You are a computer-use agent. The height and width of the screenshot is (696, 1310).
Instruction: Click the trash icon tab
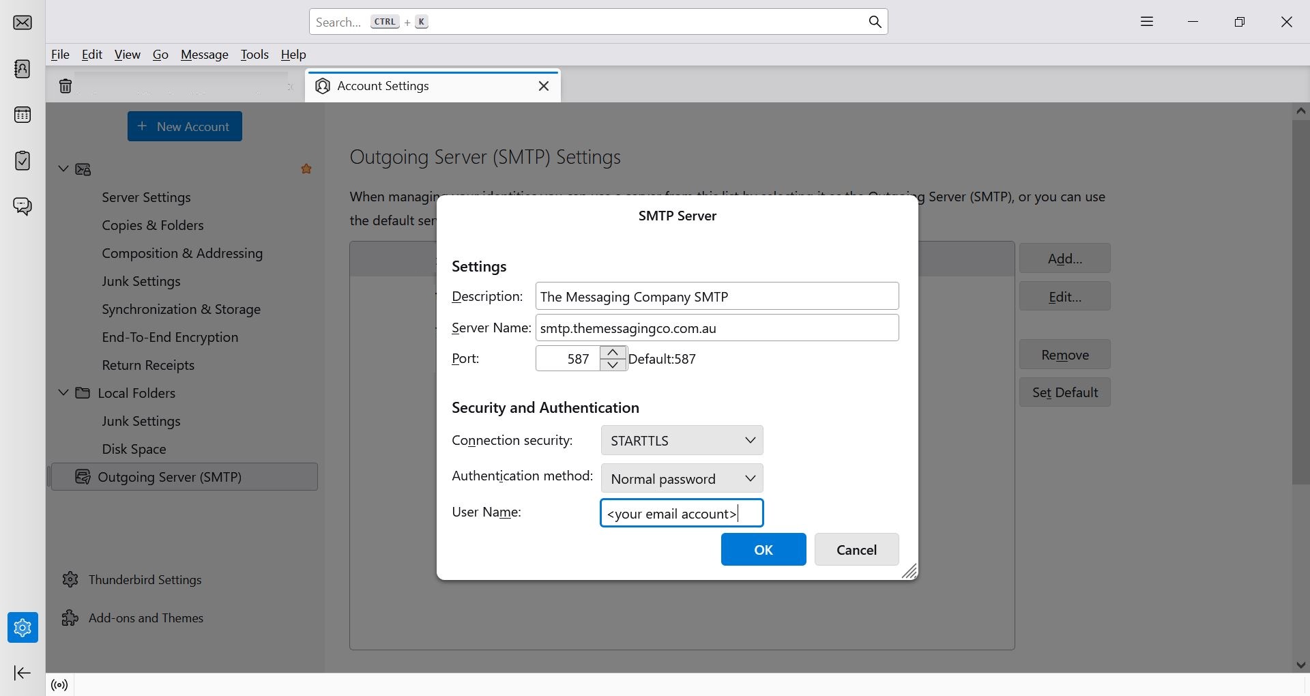coord(65,86)
